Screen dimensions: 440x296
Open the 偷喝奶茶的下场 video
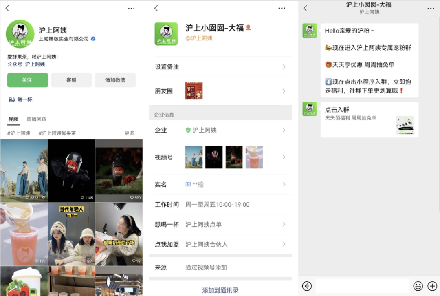click(119, 234)
